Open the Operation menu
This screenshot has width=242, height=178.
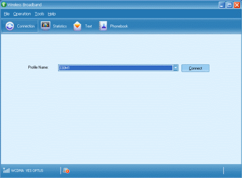22,14
